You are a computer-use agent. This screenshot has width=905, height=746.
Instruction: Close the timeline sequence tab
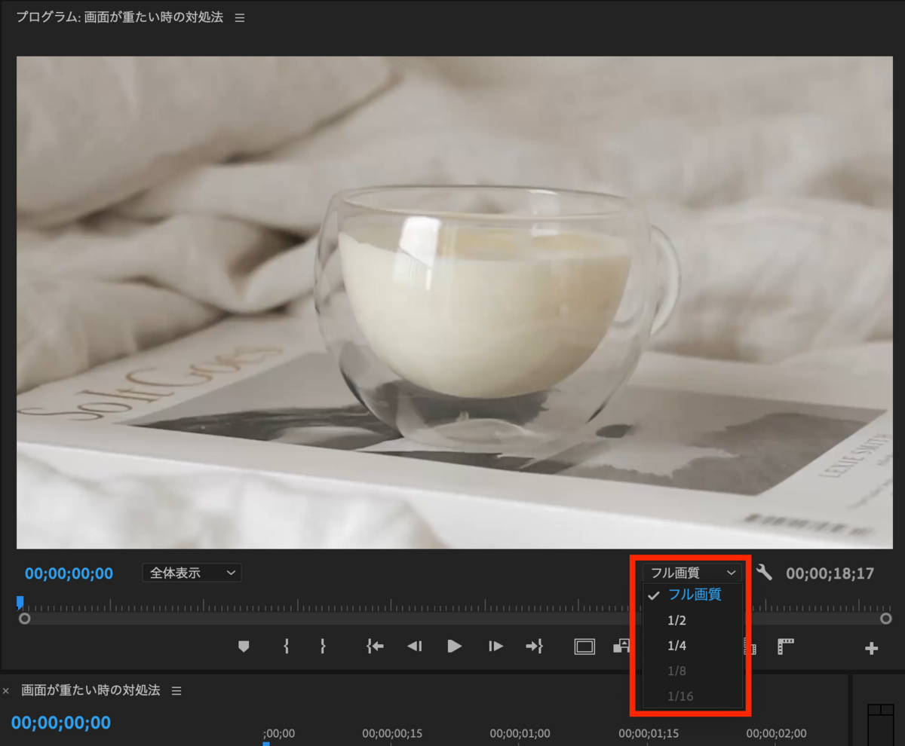[x=6, y=691]
